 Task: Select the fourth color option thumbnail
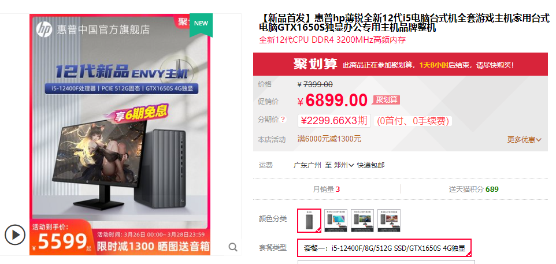[389, 221]
